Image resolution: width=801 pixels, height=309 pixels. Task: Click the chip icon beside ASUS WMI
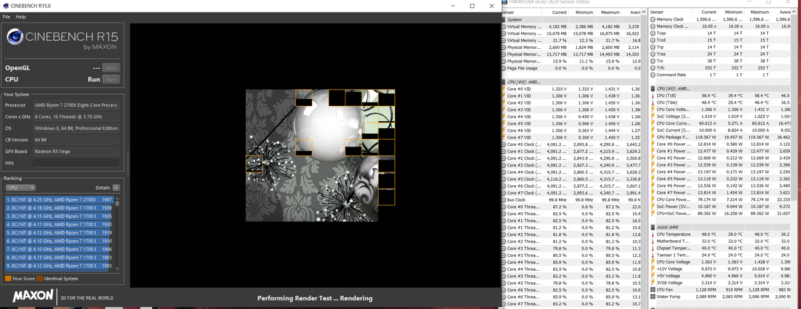pos(653,227)
